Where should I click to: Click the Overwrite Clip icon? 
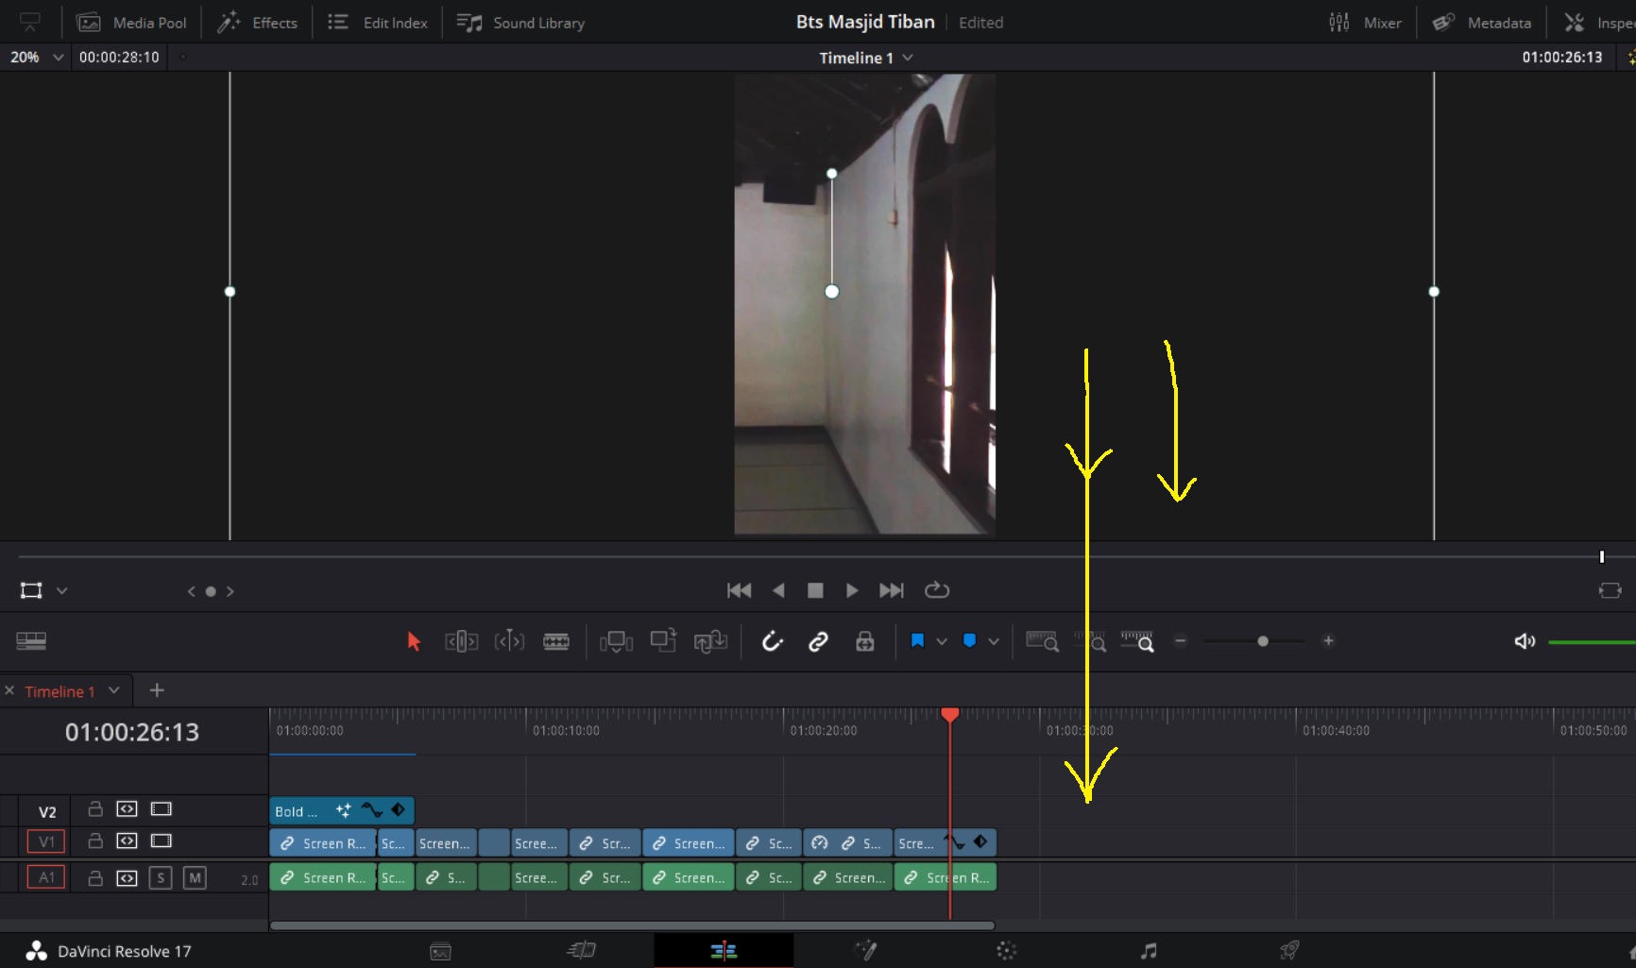point(663,641)
